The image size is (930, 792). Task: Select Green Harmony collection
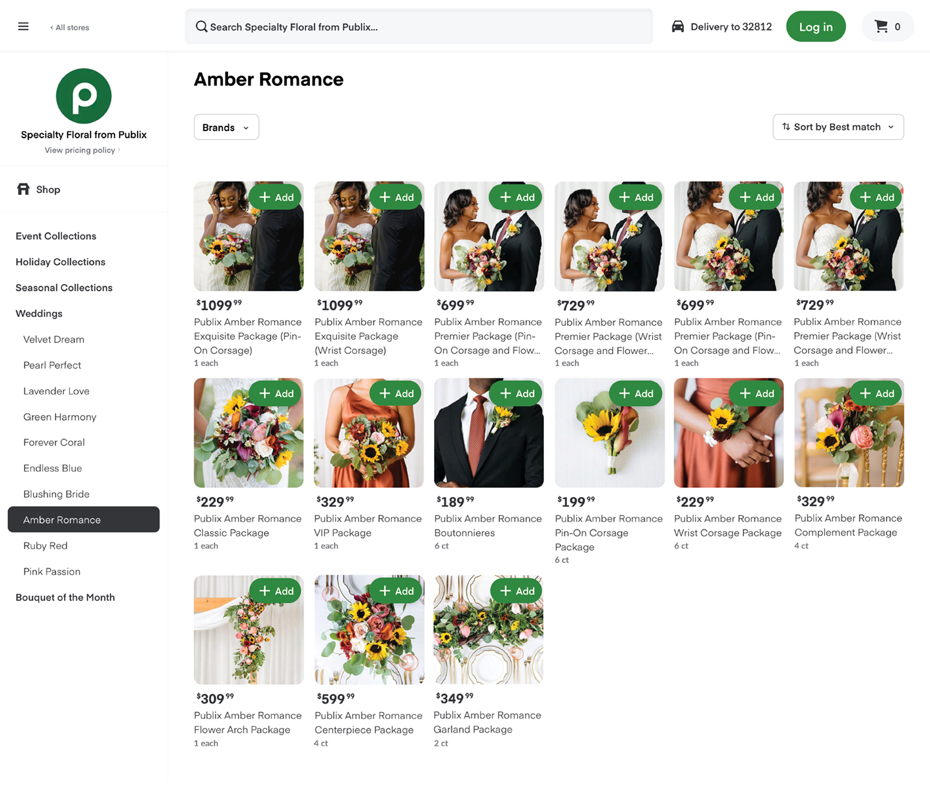click(x=59, y=416)
